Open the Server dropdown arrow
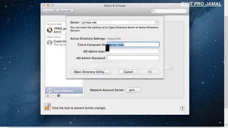228x128 pixels. tap(157, 22)
